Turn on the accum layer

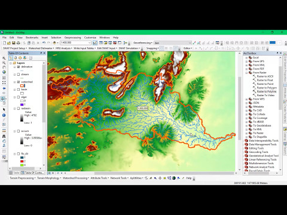point(19,131)
